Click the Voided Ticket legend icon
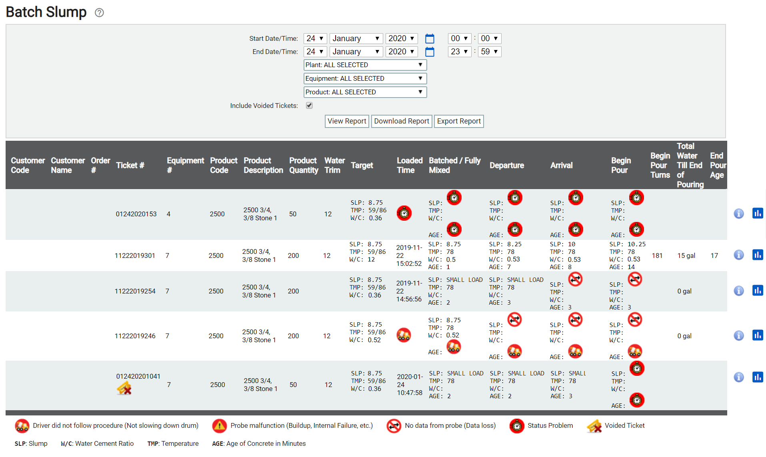766x457 pixels. [x=594, y=426]
